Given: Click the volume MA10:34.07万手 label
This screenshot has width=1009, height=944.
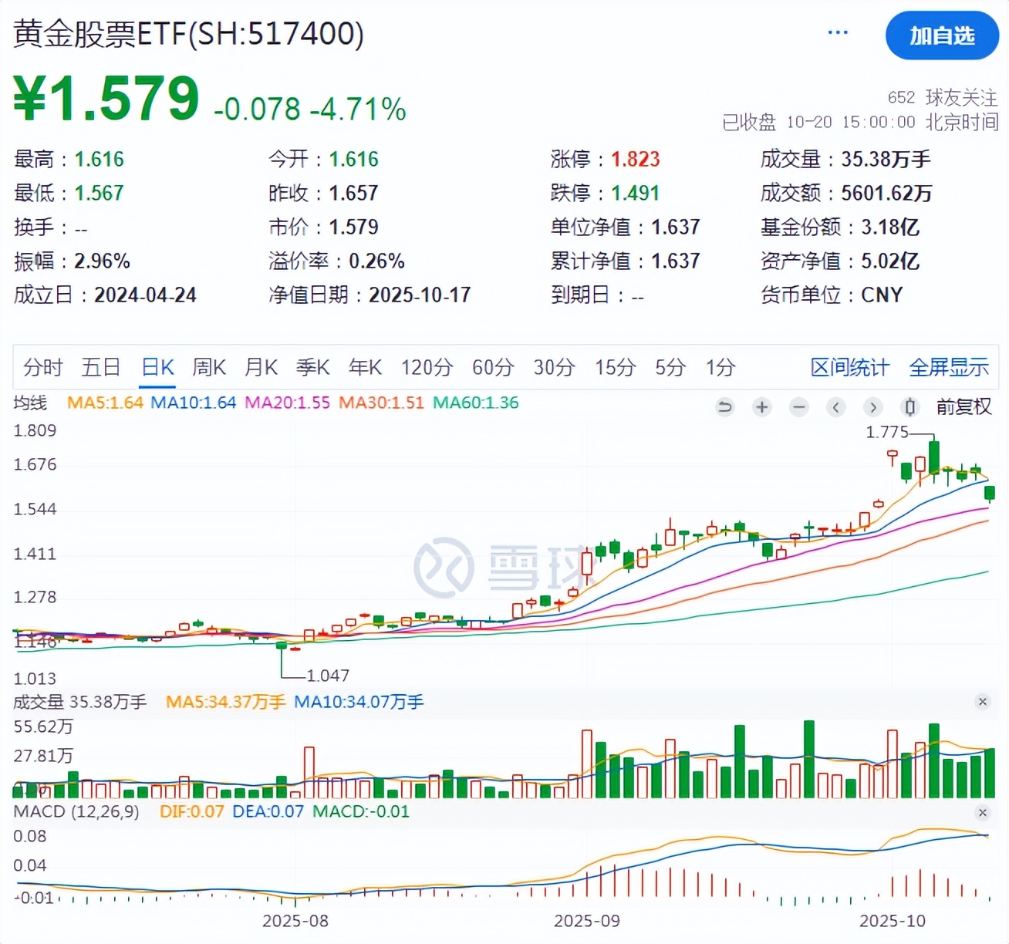Looking at the screenshot, I should 359,702.
